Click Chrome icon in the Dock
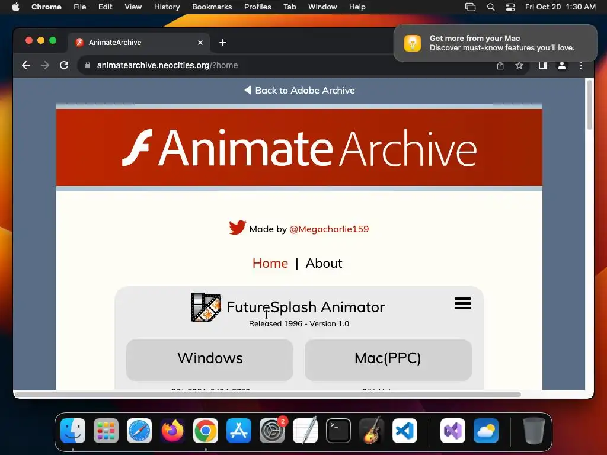The height and width of the screenshot is (455, 607). 206,431
